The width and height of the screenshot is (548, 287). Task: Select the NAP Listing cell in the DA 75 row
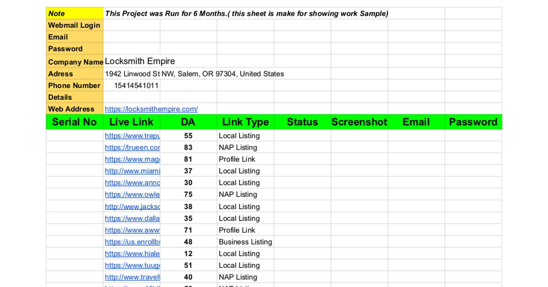point(245,195)
